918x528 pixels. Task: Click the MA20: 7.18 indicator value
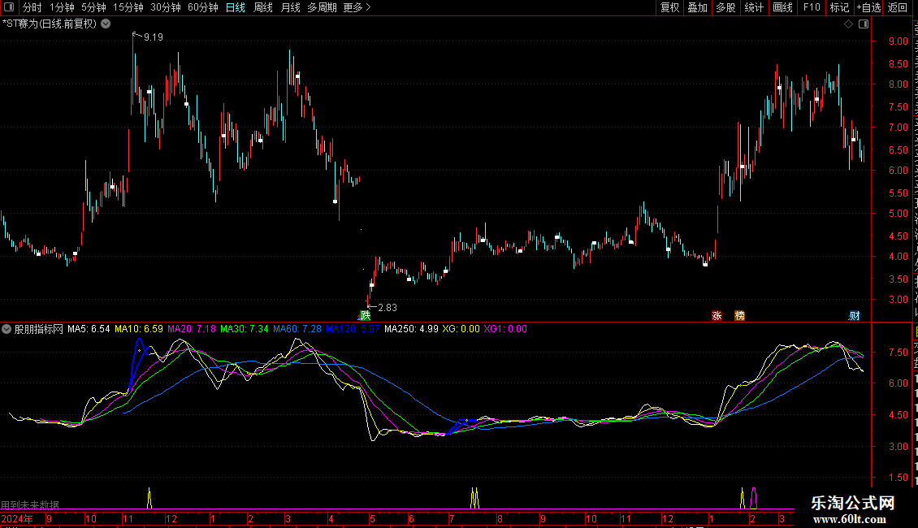192,329
